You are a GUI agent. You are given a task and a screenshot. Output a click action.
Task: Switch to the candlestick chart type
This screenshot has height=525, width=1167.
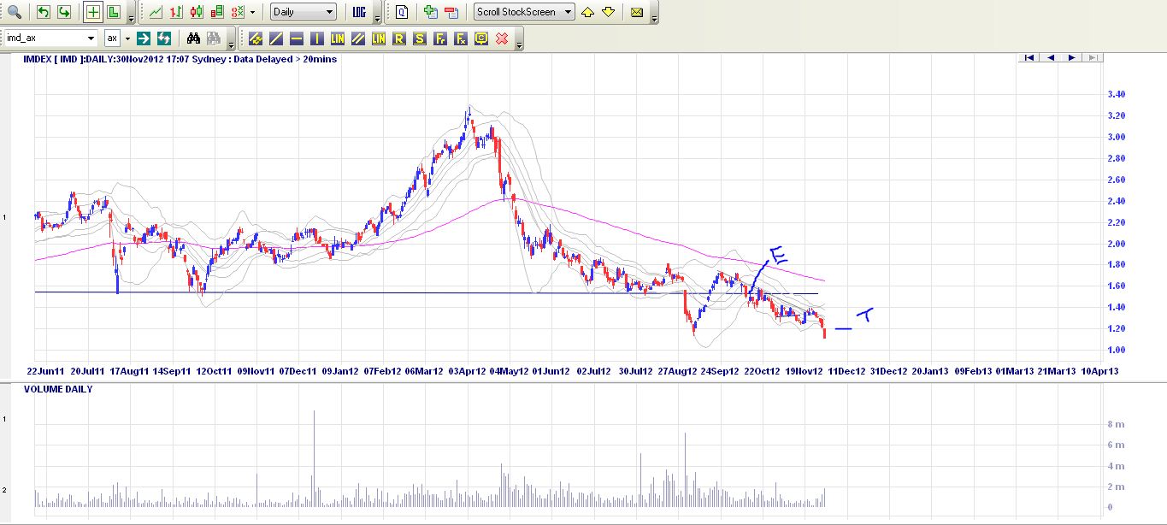[x=197, y=12]
